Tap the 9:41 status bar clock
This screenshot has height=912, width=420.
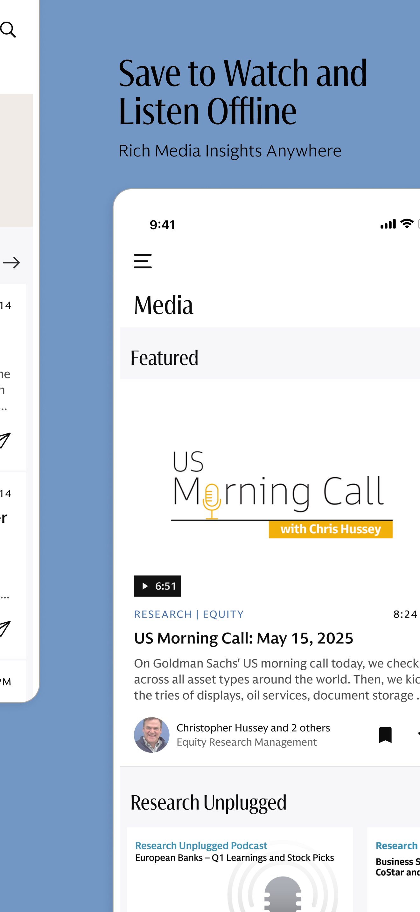point(163,225)
